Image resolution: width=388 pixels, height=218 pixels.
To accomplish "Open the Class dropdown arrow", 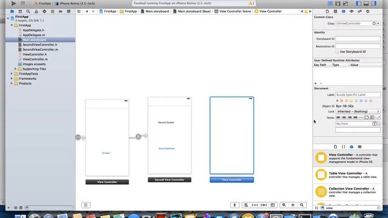I will pyautogui.click(x=378, y=24).
